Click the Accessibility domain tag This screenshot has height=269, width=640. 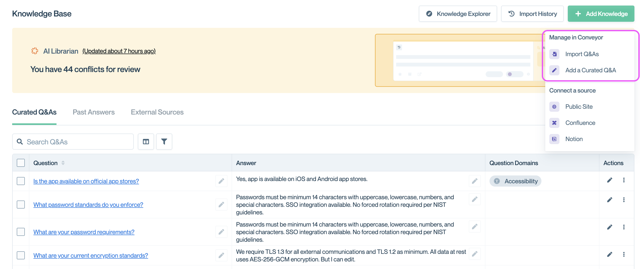(515, 181)
